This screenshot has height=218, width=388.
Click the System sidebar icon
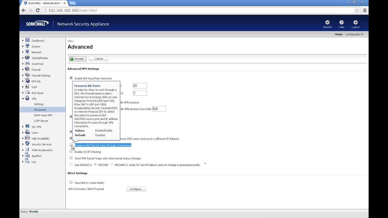point(28,46)
